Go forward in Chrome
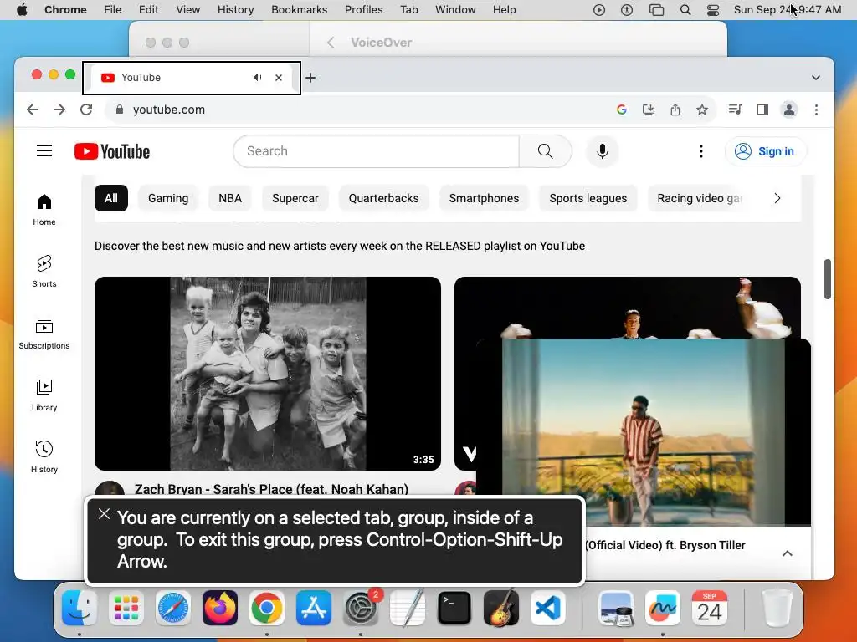This screenshot has height=642, width=857. pos(59,110)
